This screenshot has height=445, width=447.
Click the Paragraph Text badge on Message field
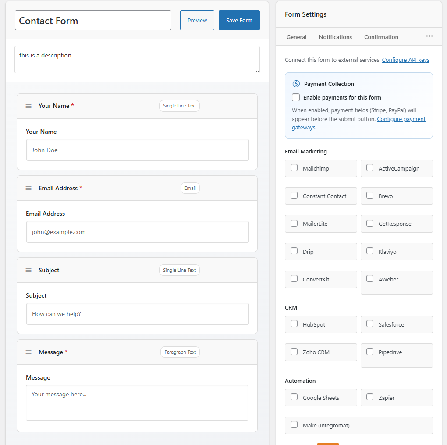[180, 352]
